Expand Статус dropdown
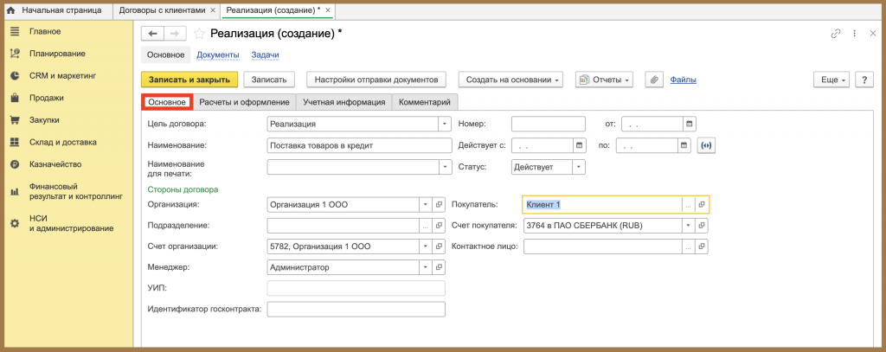This screenshot has width=886, height=352. click(x=579, y=167)
